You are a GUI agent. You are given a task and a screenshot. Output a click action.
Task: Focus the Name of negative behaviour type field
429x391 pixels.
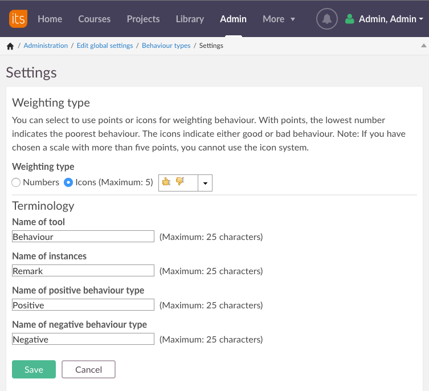(83, 339)
